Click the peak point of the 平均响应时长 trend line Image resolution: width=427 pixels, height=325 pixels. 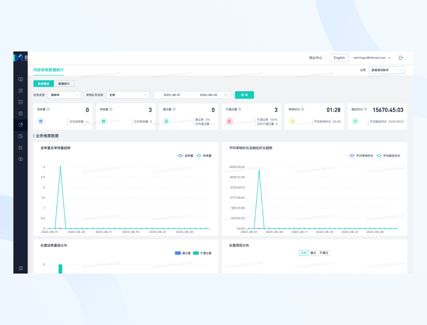(259, 171)
